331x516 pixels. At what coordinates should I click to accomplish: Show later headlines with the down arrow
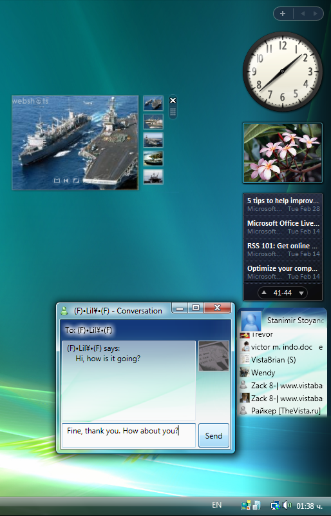(301, 293)
